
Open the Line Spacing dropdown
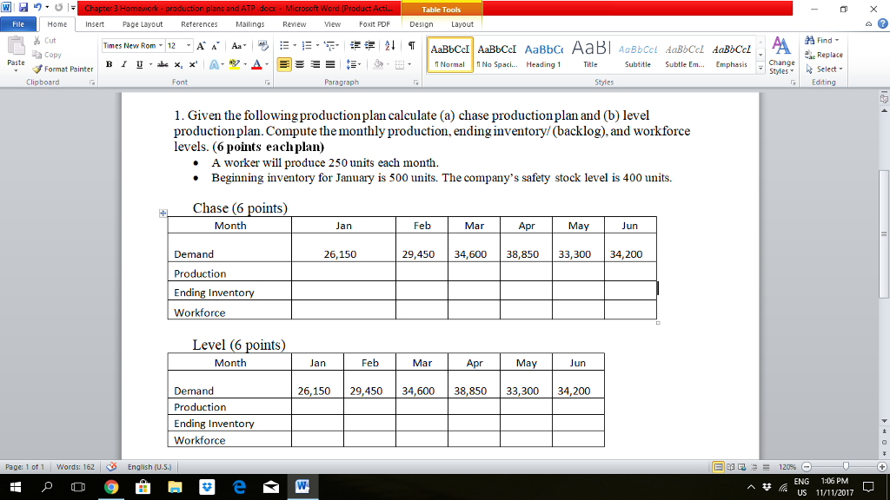(x=352, y=64)
